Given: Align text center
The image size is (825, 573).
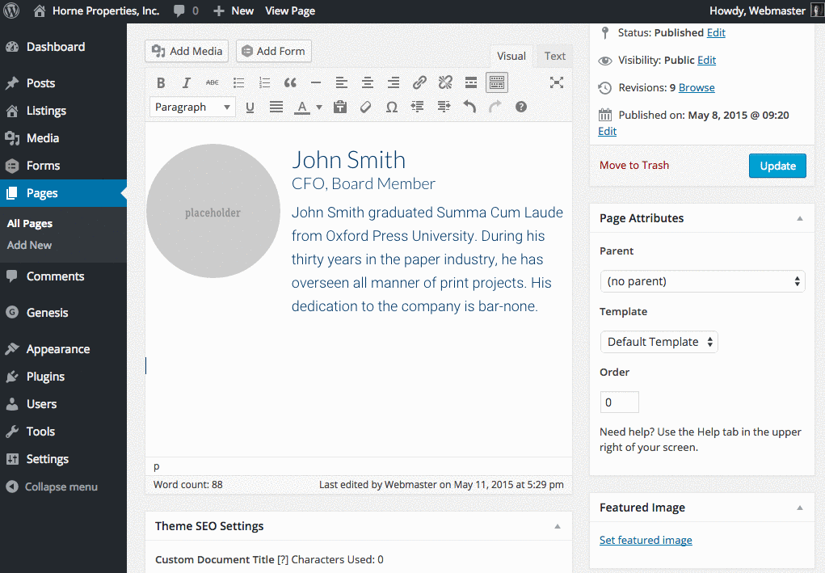Looking at the screenshot, I should click(368, 82).
